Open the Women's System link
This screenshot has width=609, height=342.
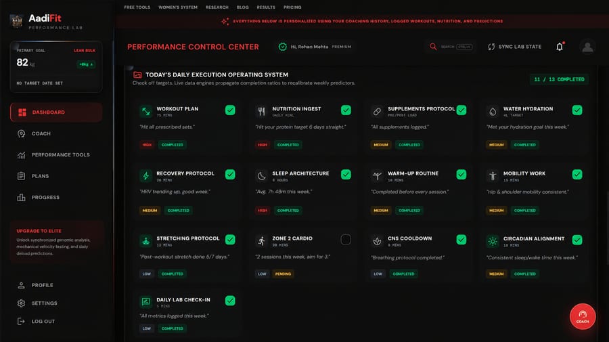pyautogui.click(x=178, y=7)
